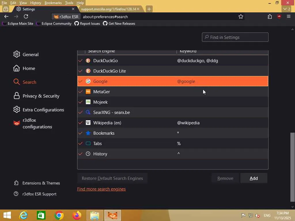This screenshot has height=221, width=295.
Task: Open General settings category
Action: (26, 54)
